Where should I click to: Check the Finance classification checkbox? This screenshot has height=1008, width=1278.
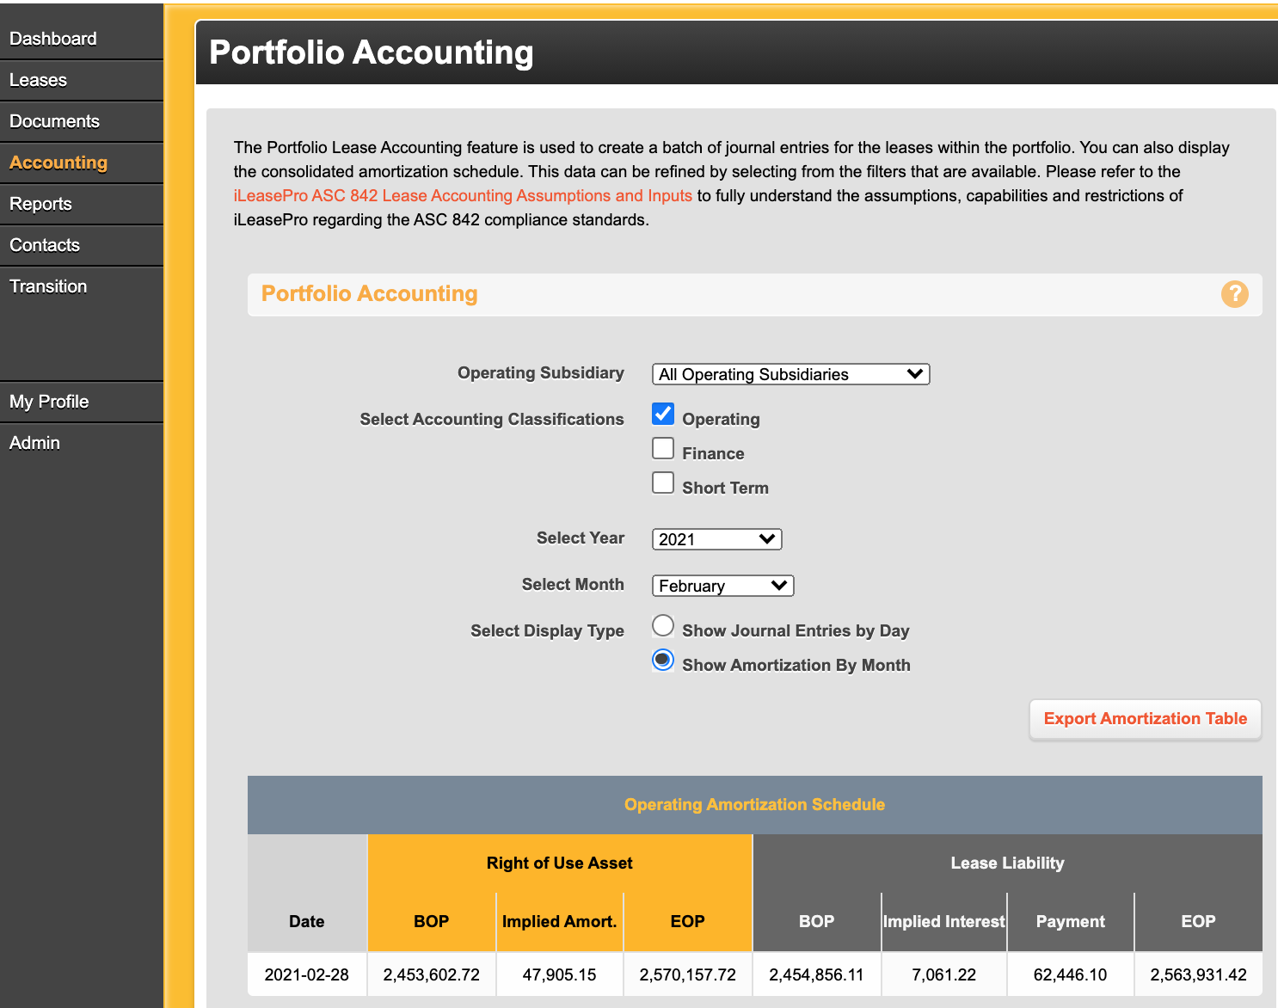[663, 448]
